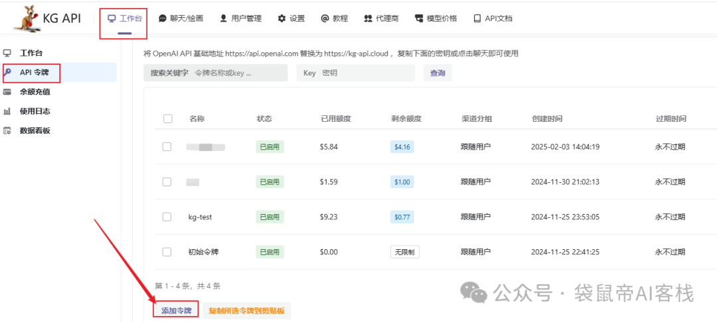Open the 聊天/绘画 menu item

181,19
